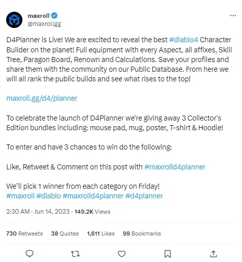The height and width of the screenshot is (262, 242).
Task: Click the maxroll profile avatar
Action: (x=14, y=20)
